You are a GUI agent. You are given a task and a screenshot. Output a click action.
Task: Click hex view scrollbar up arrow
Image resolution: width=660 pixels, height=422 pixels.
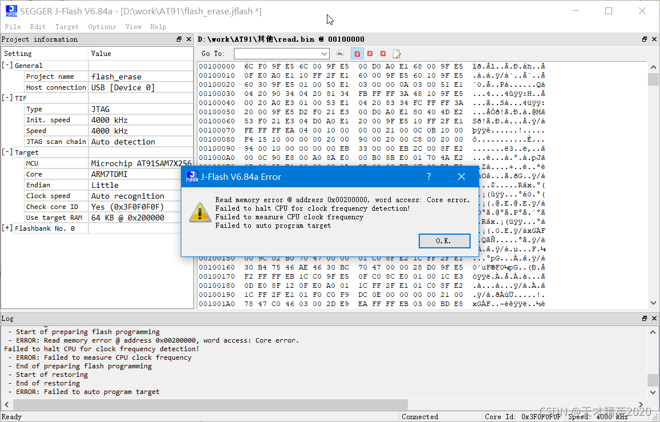653,67
